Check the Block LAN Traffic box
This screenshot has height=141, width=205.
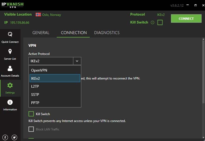(31, 129)
